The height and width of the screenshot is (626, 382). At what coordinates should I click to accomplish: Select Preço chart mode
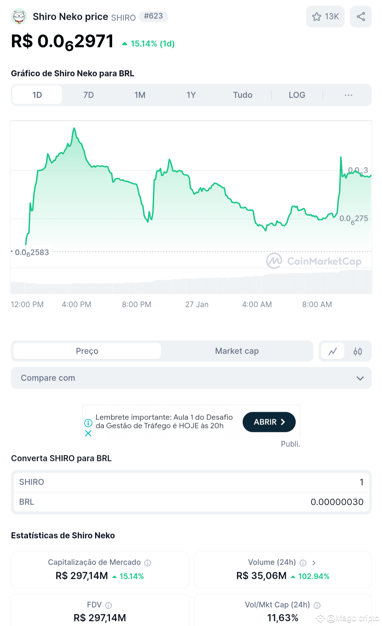click(87, 351)
